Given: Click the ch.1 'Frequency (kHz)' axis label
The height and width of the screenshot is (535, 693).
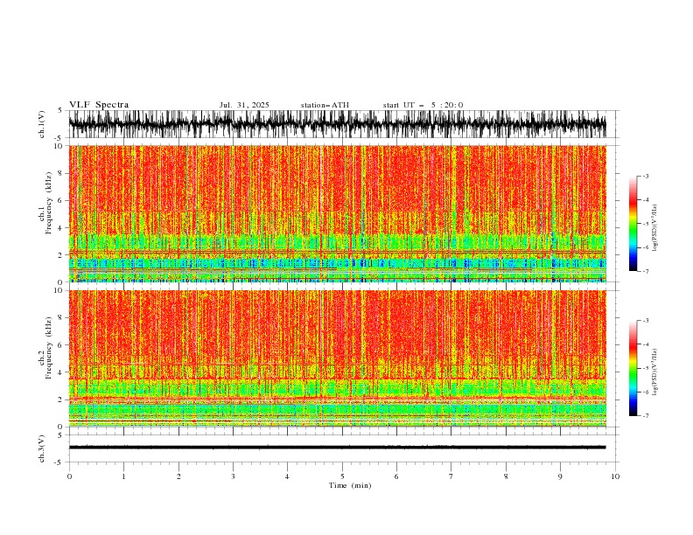Looking at the screenshot, I should [49, 203].
